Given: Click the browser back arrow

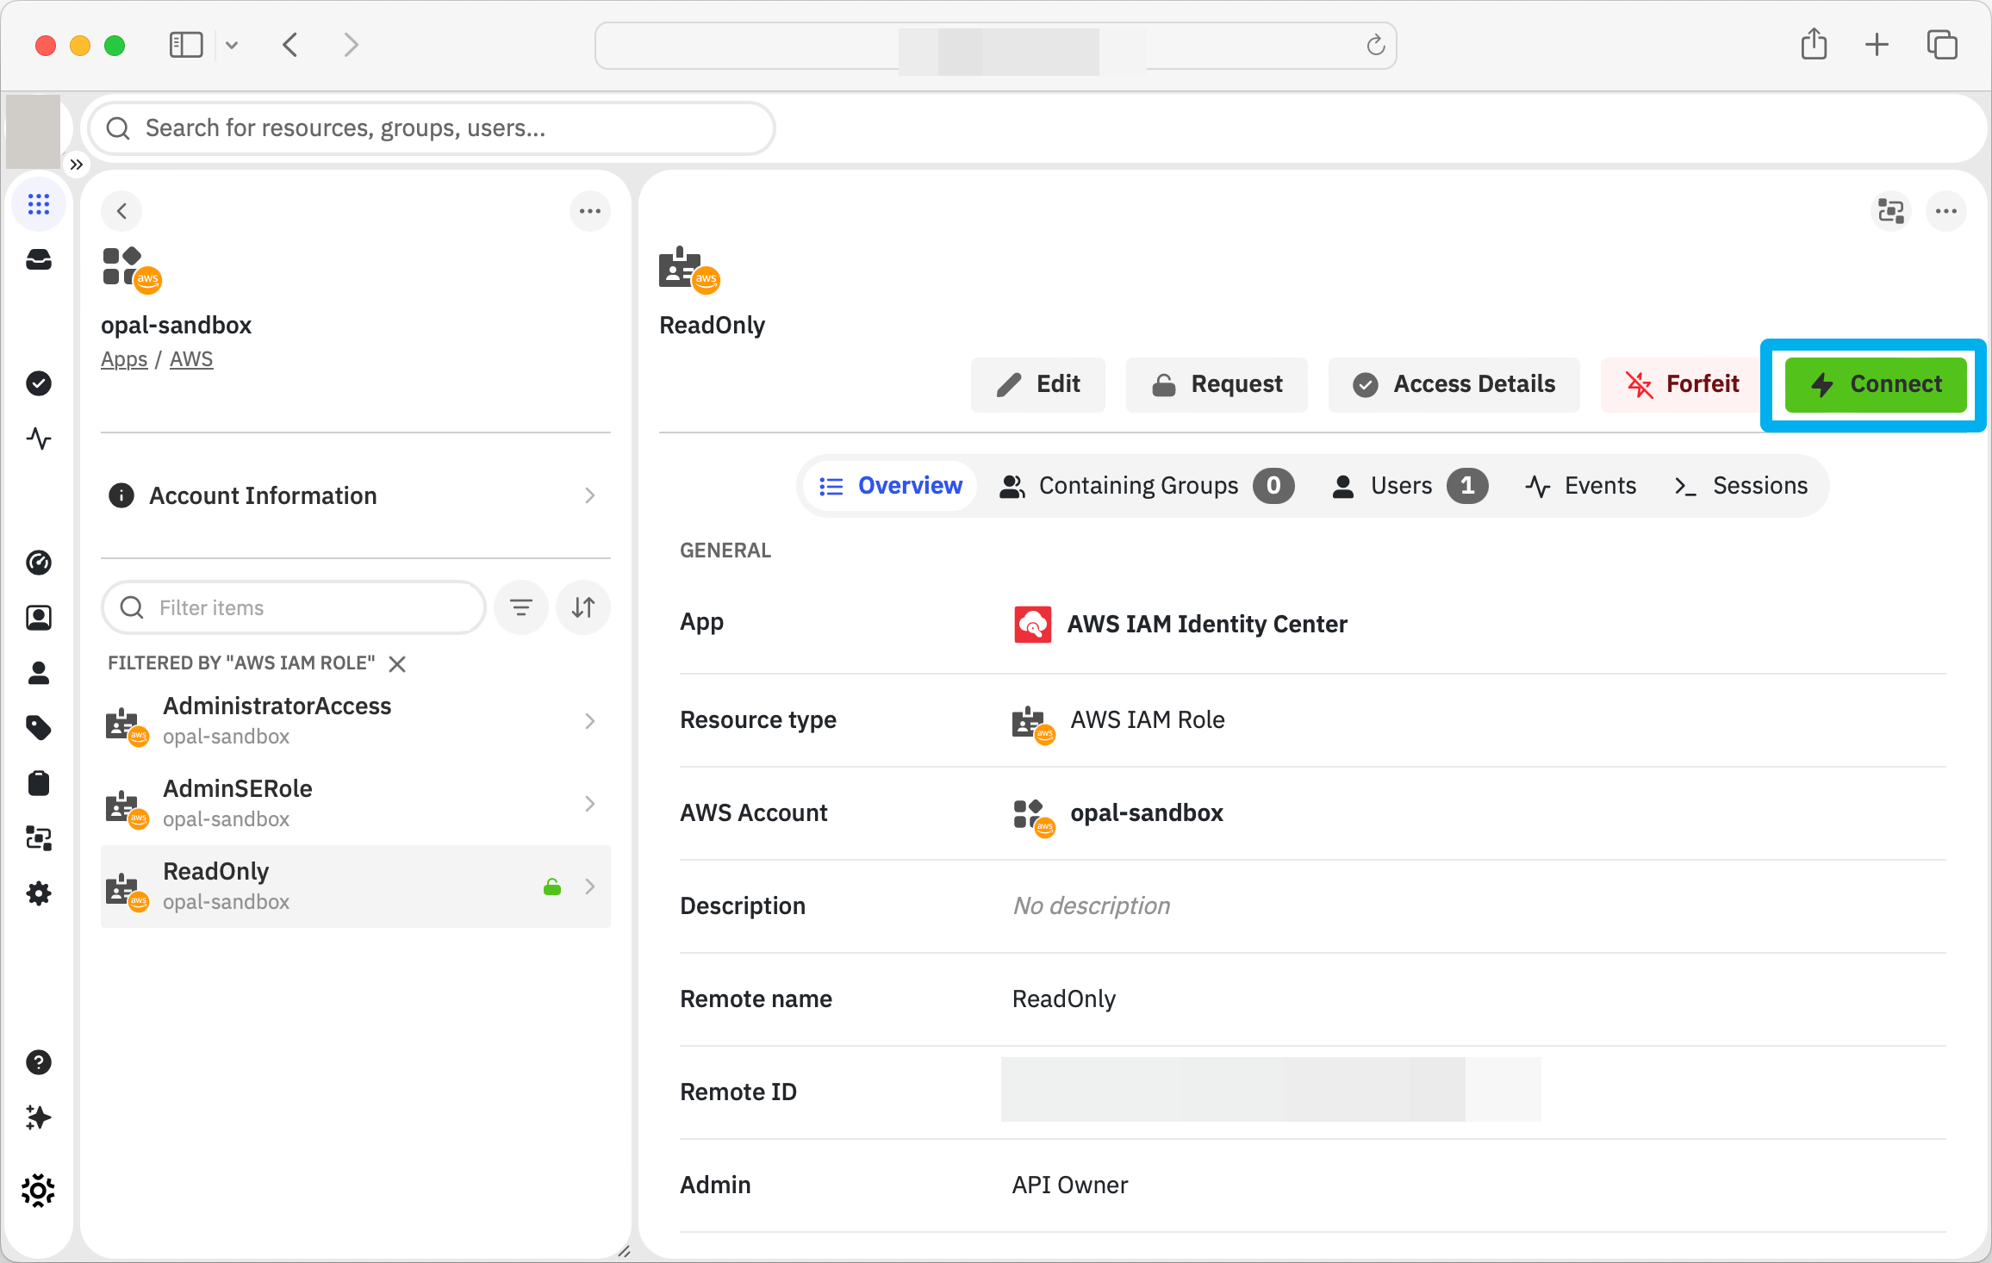Looking at the screenshot, I should [x=290, y=45].
